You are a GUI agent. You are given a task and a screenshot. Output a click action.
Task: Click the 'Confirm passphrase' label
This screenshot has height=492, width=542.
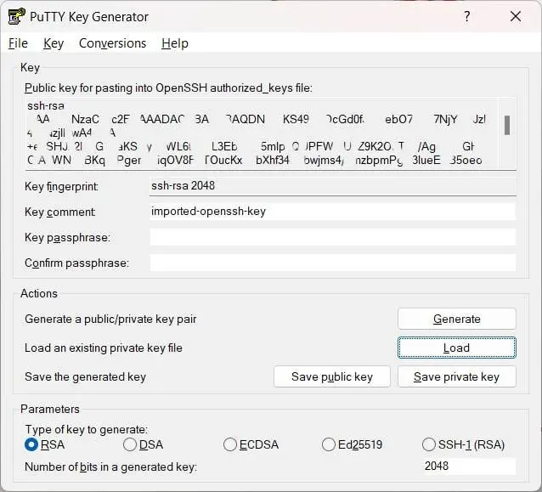pyautogui.click(x=76, y=263)
